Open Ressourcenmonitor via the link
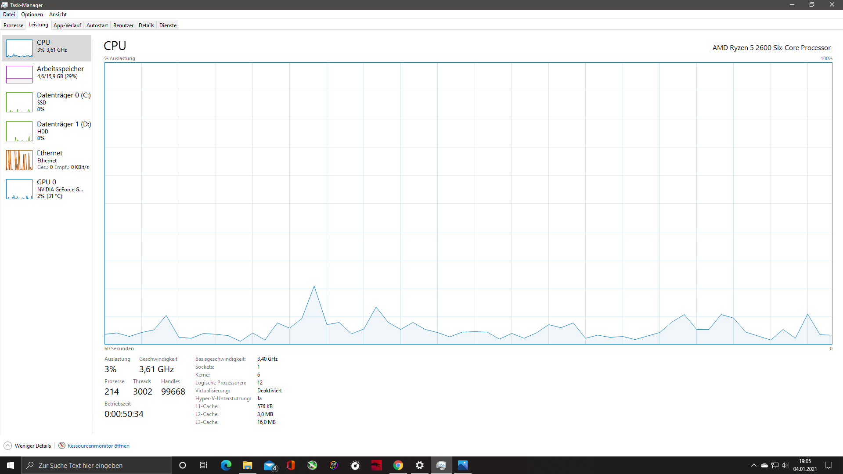The height and width of the screenshot is (474, 843). [98, 445]
